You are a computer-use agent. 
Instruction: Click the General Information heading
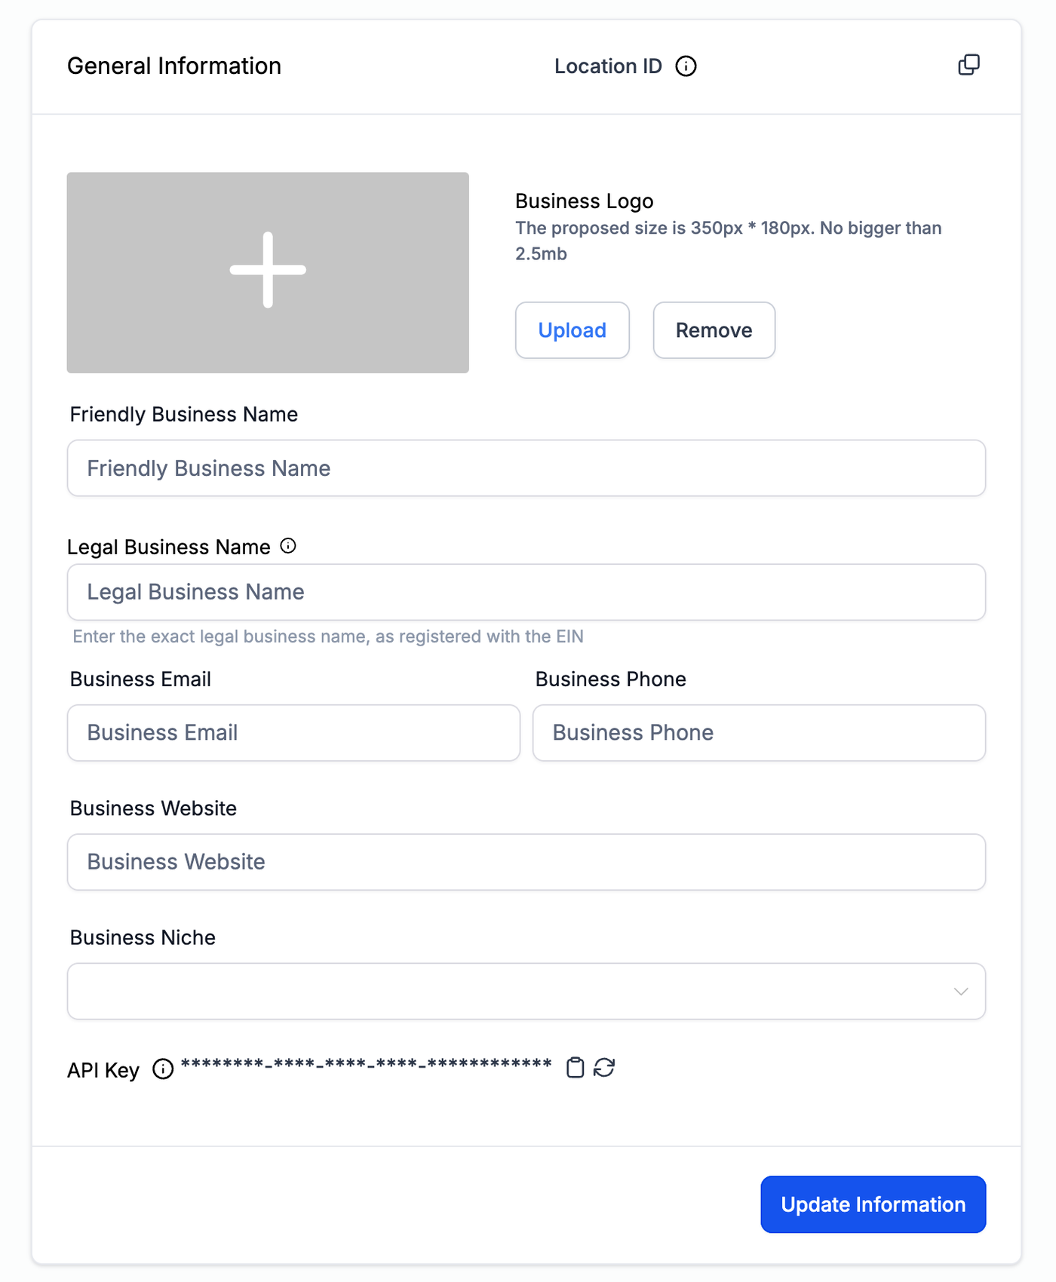(x=174, y=66)
